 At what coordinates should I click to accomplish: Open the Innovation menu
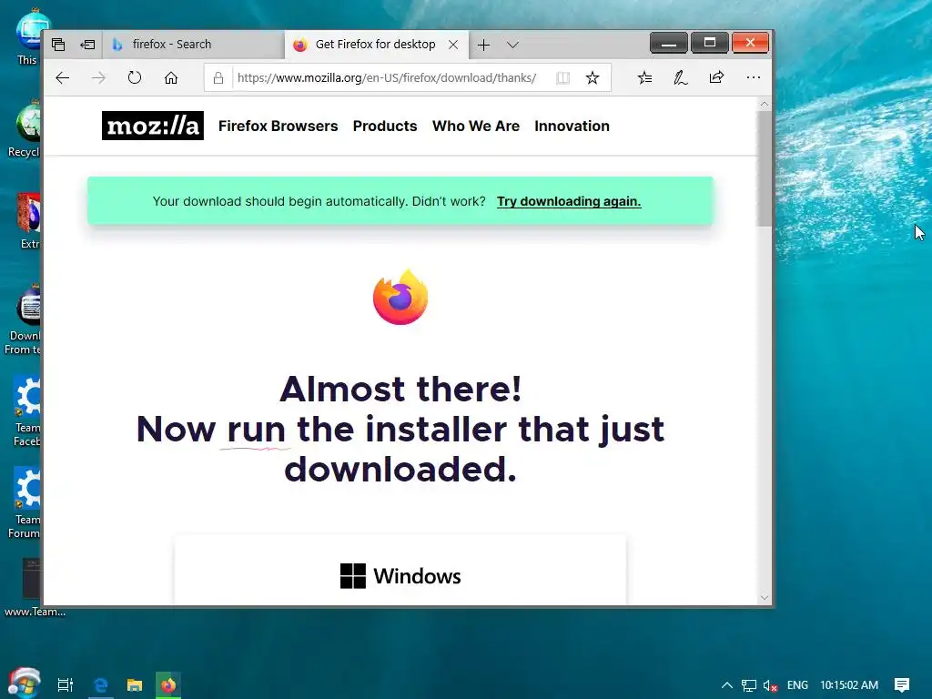coord(572,126)
